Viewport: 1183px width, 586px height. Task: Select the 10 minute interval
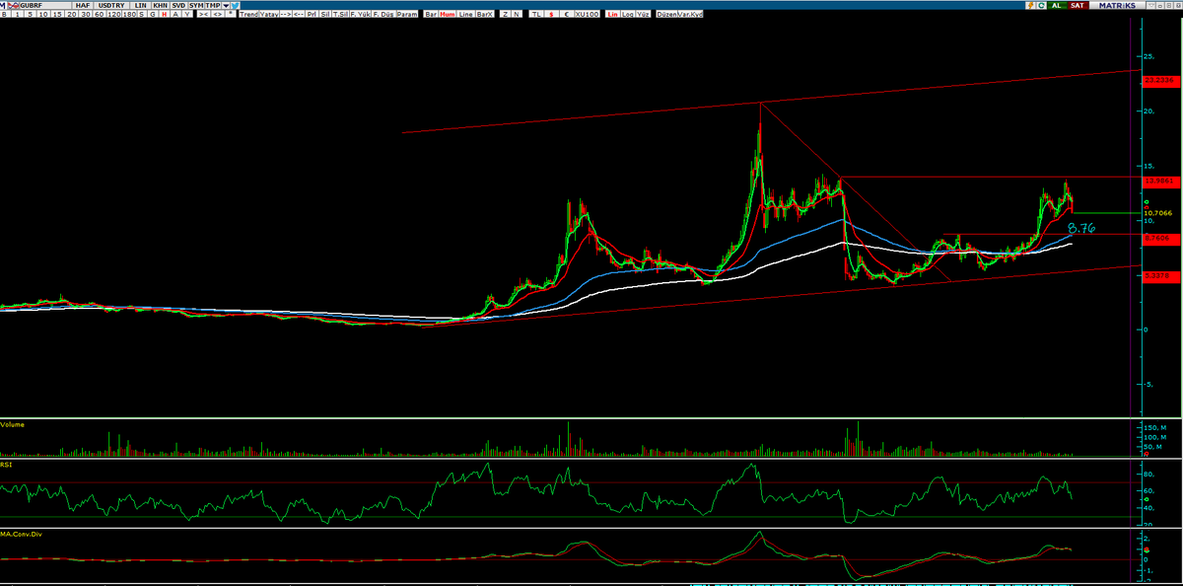click(44, 15)
